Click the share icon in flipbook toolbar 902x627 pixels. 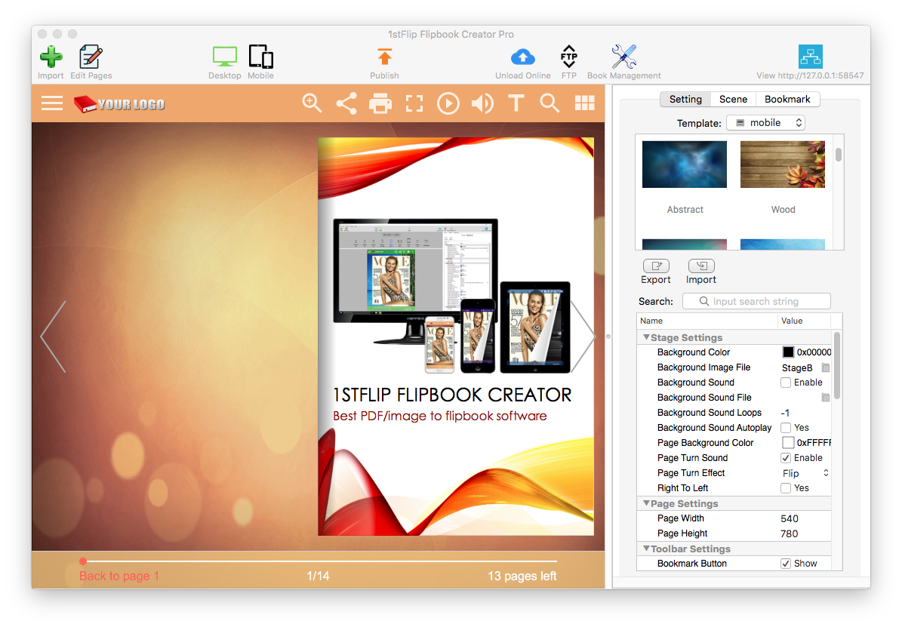point(346,103)
